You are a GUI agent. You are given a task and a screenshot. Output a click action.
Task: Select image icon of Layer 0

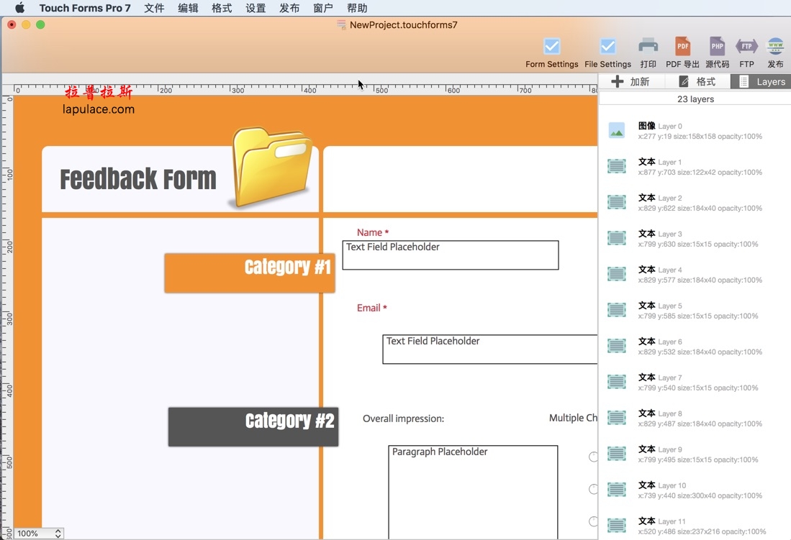click(616, 131)
